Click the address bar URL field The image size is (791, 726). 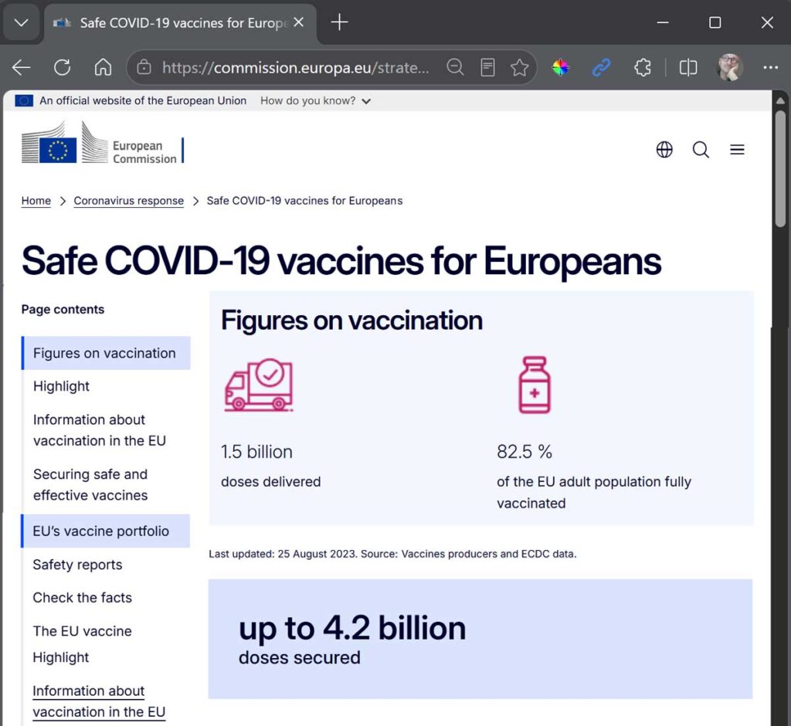coord(296,67)
